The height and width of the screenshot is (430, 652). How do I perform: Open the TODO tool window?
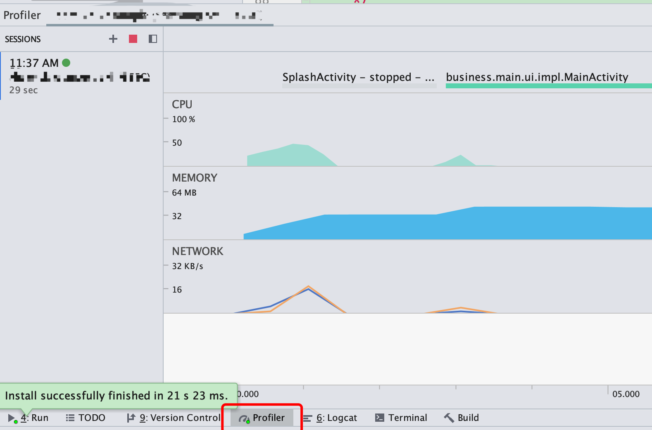point(86,418)
